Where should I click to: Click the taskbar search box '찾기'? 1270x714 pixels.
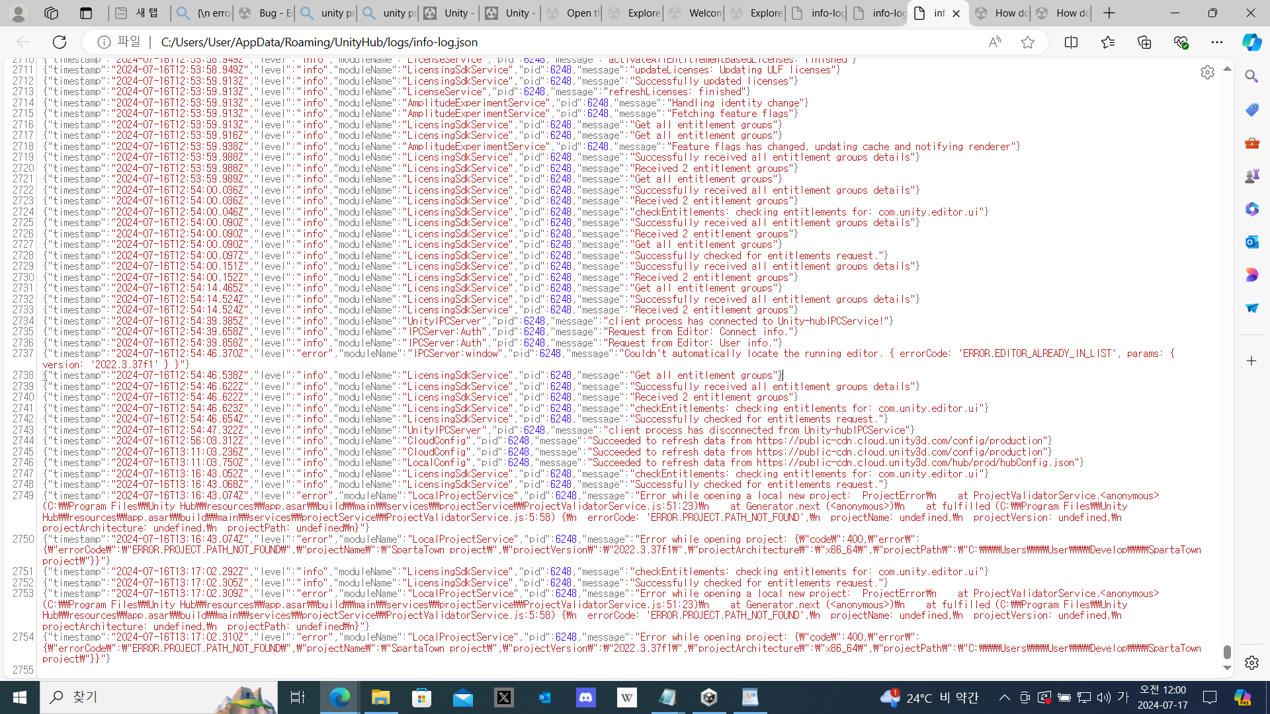[159, 697]
